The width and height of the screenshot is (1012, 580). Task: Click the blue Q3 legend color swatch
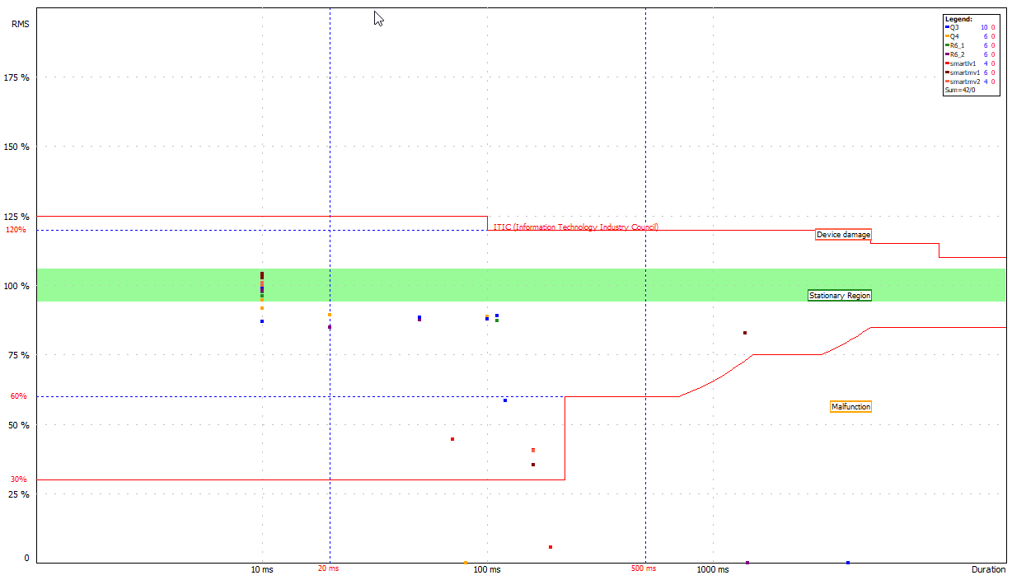(x=947, y=27)
